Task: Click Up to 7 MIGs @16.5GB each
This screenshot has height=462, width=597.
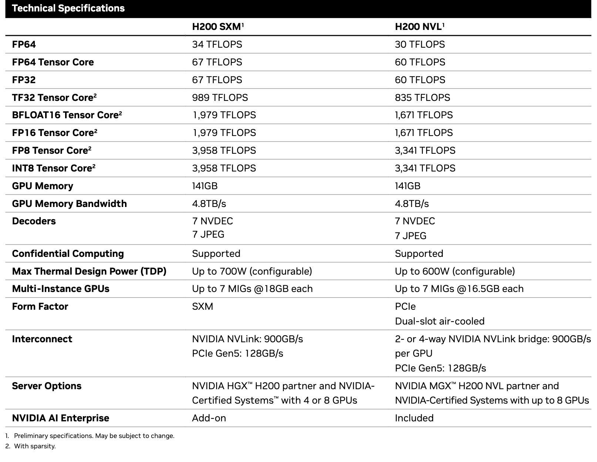Action: click(x=459, y=289)
